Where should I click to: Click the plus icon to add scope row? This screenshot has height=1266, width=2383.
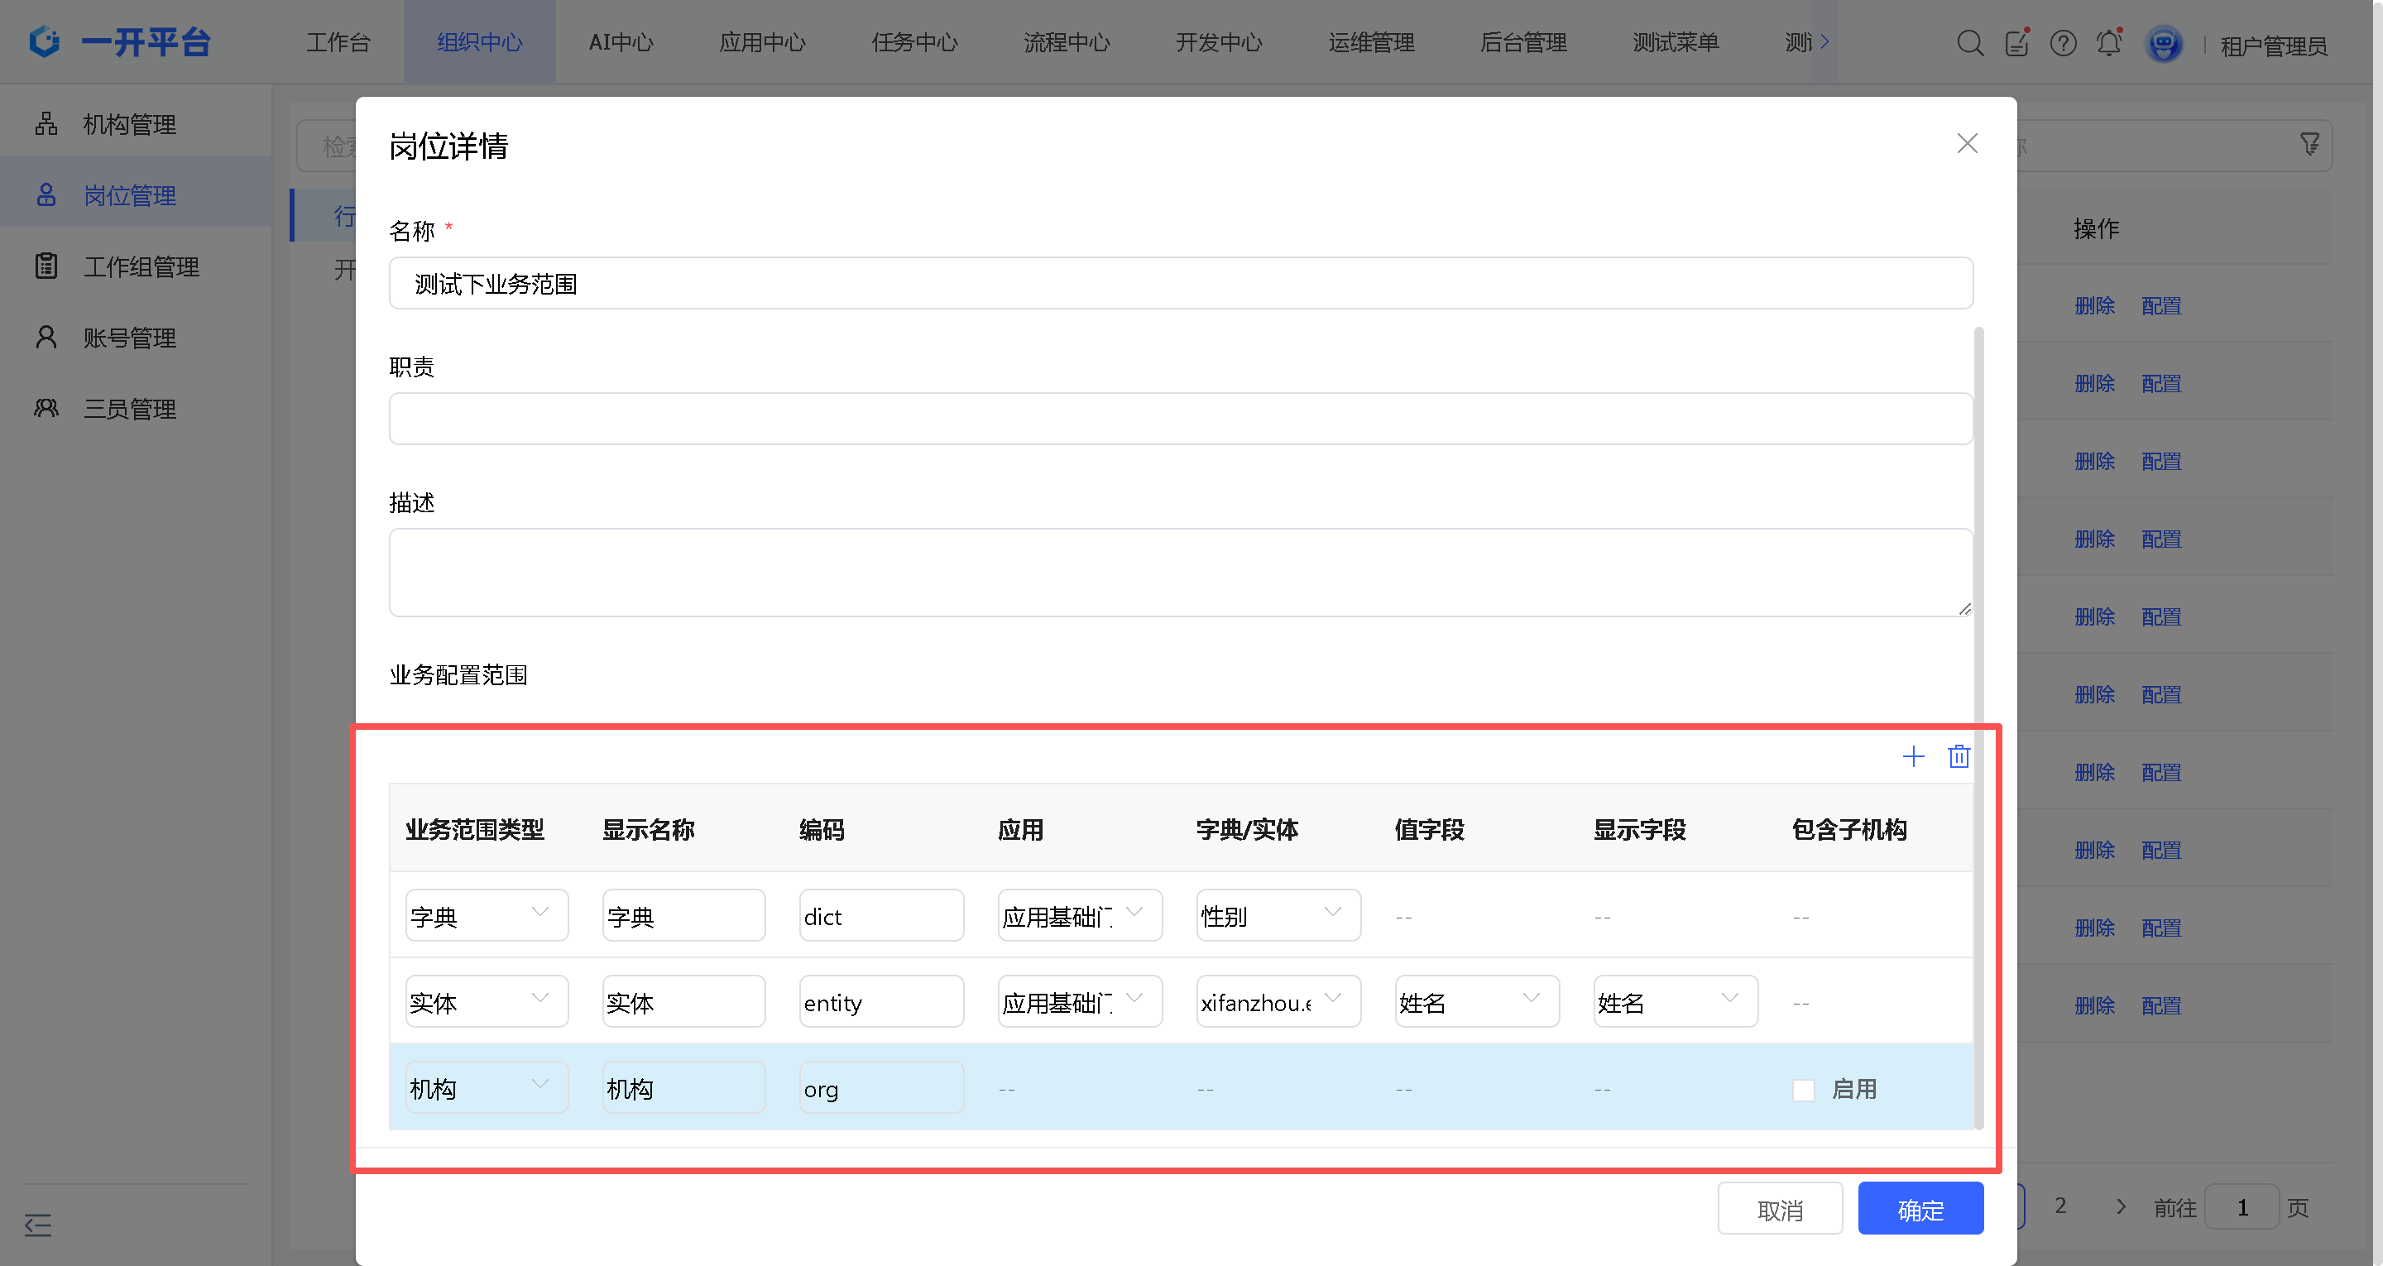1913,757
